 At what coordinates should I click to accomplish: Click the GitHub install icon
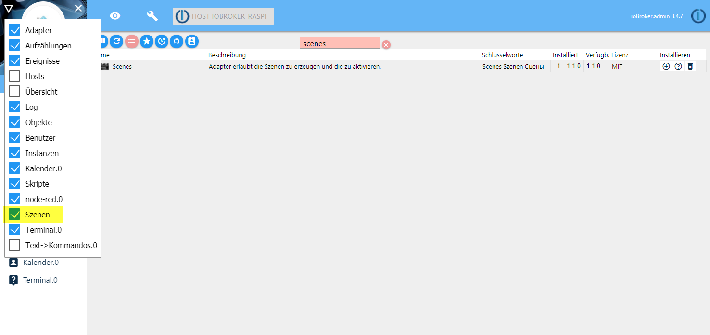177,41
